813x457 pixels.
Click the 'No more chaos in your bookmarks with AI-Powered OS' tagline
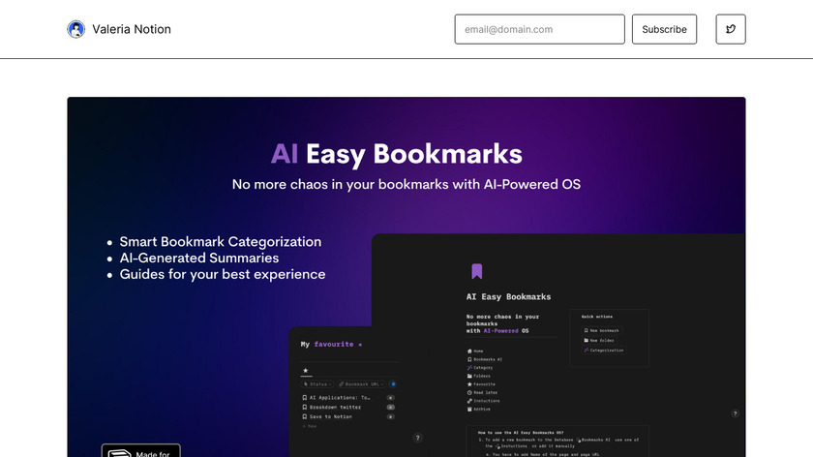[x=406, y=184]
